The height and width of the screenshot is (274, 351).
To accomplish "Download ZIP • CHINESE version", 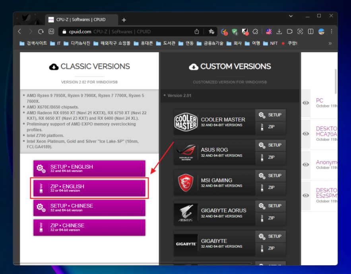I will (x=89, y=227).
